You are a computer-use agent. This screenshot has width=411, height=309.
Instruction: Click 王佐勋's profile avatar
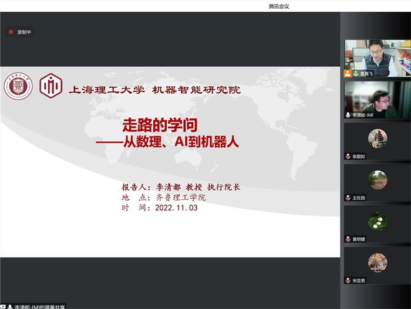377,179
